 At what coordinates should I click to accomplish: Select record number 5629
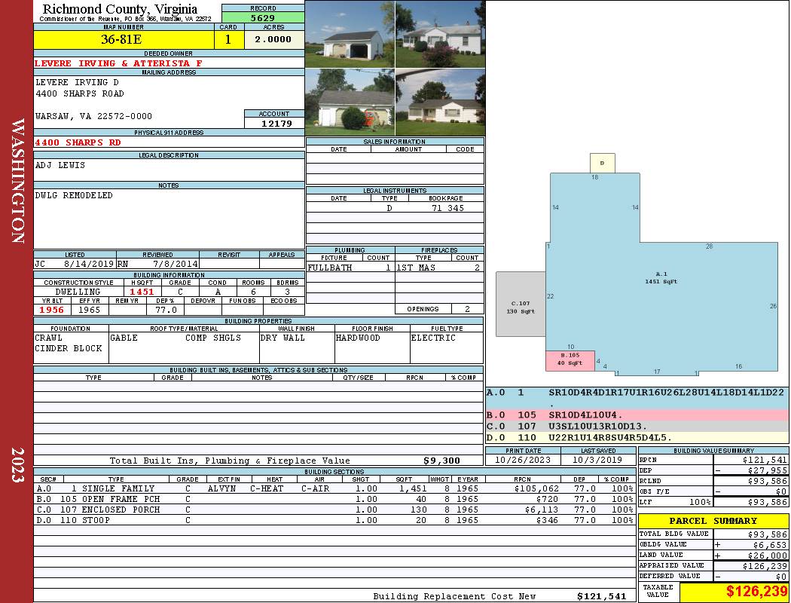[263, 18]
